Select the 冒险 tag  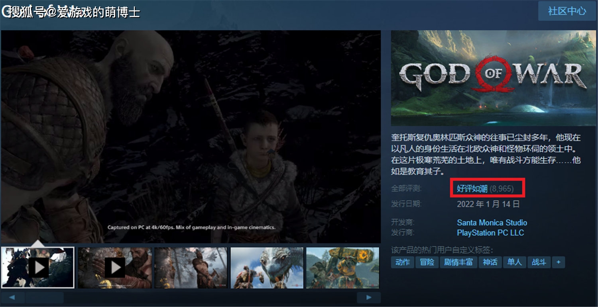tap(427, 262)
